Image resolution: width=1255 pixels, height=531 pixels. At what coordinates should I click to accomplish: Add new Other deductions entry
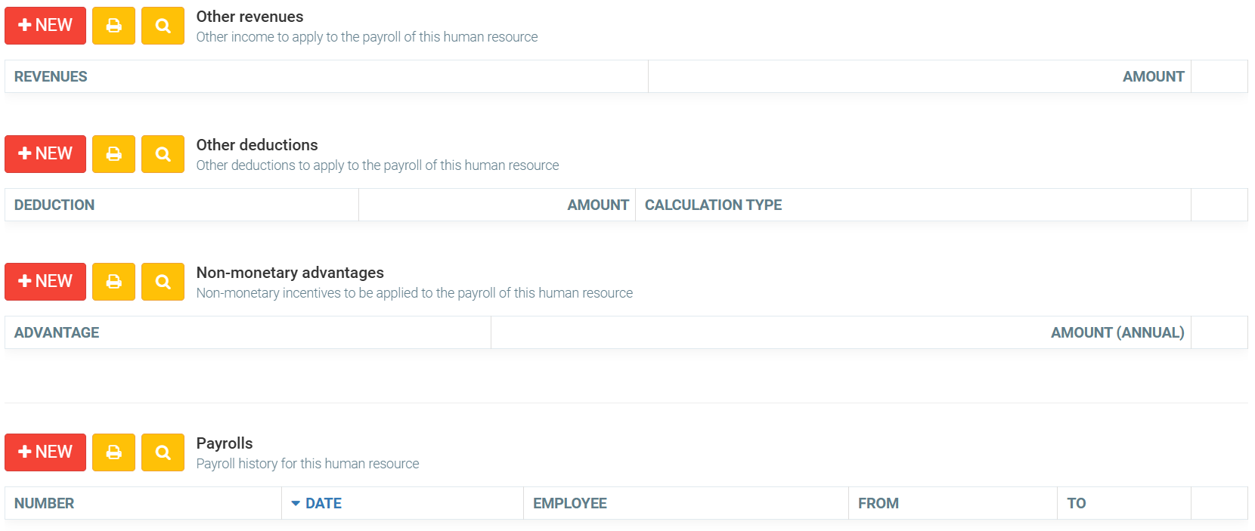click(45, 154)
